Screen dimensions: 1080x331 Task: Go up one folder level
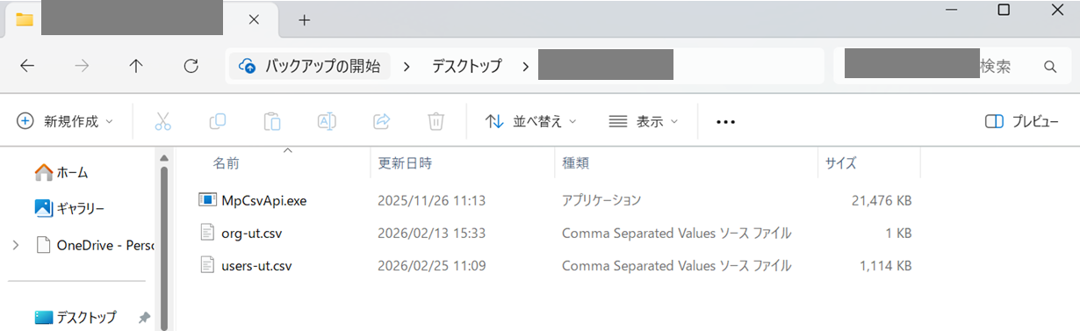[x=136, y=66]
